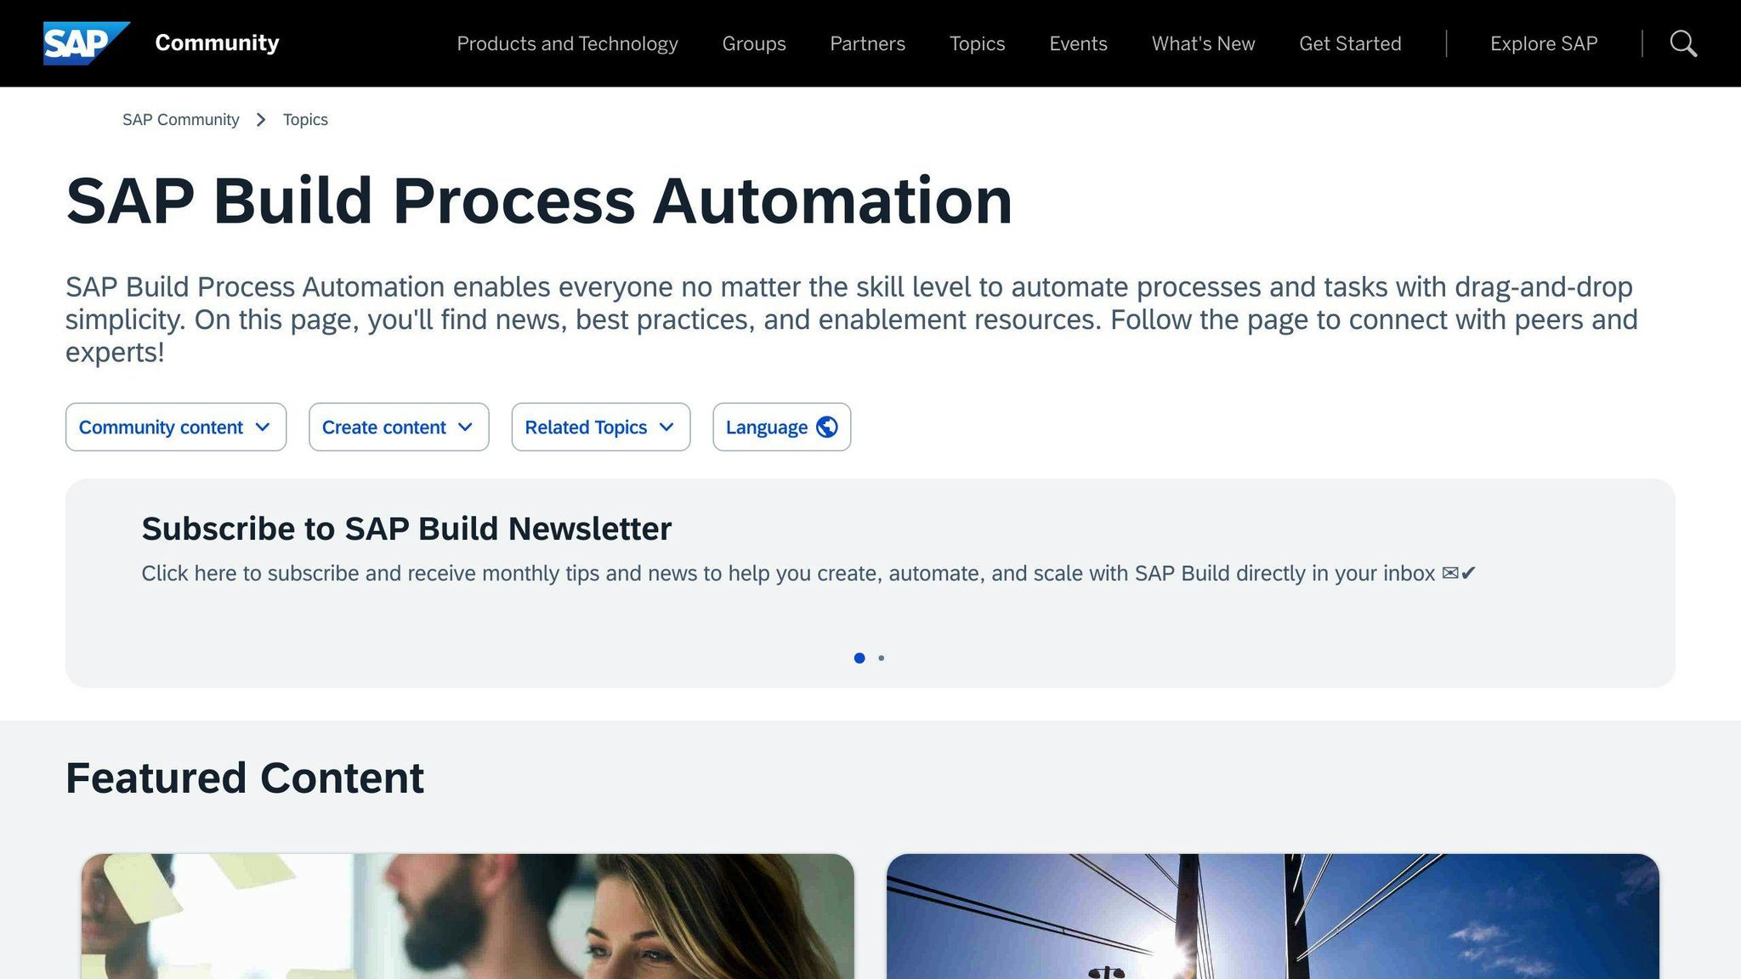Open the Events menu

pyautogui.click(x=1078, y=43)
